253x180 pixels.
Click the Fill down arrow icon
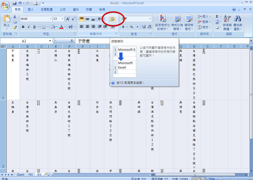coord(217,22)
